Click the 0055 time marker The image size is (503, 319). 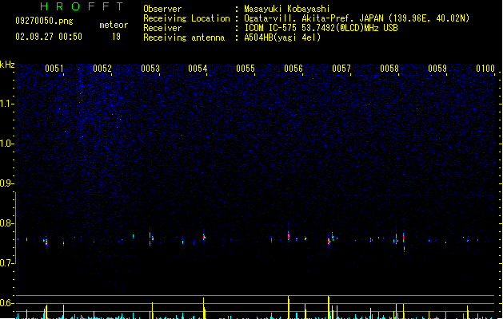[x=246, y=69]
